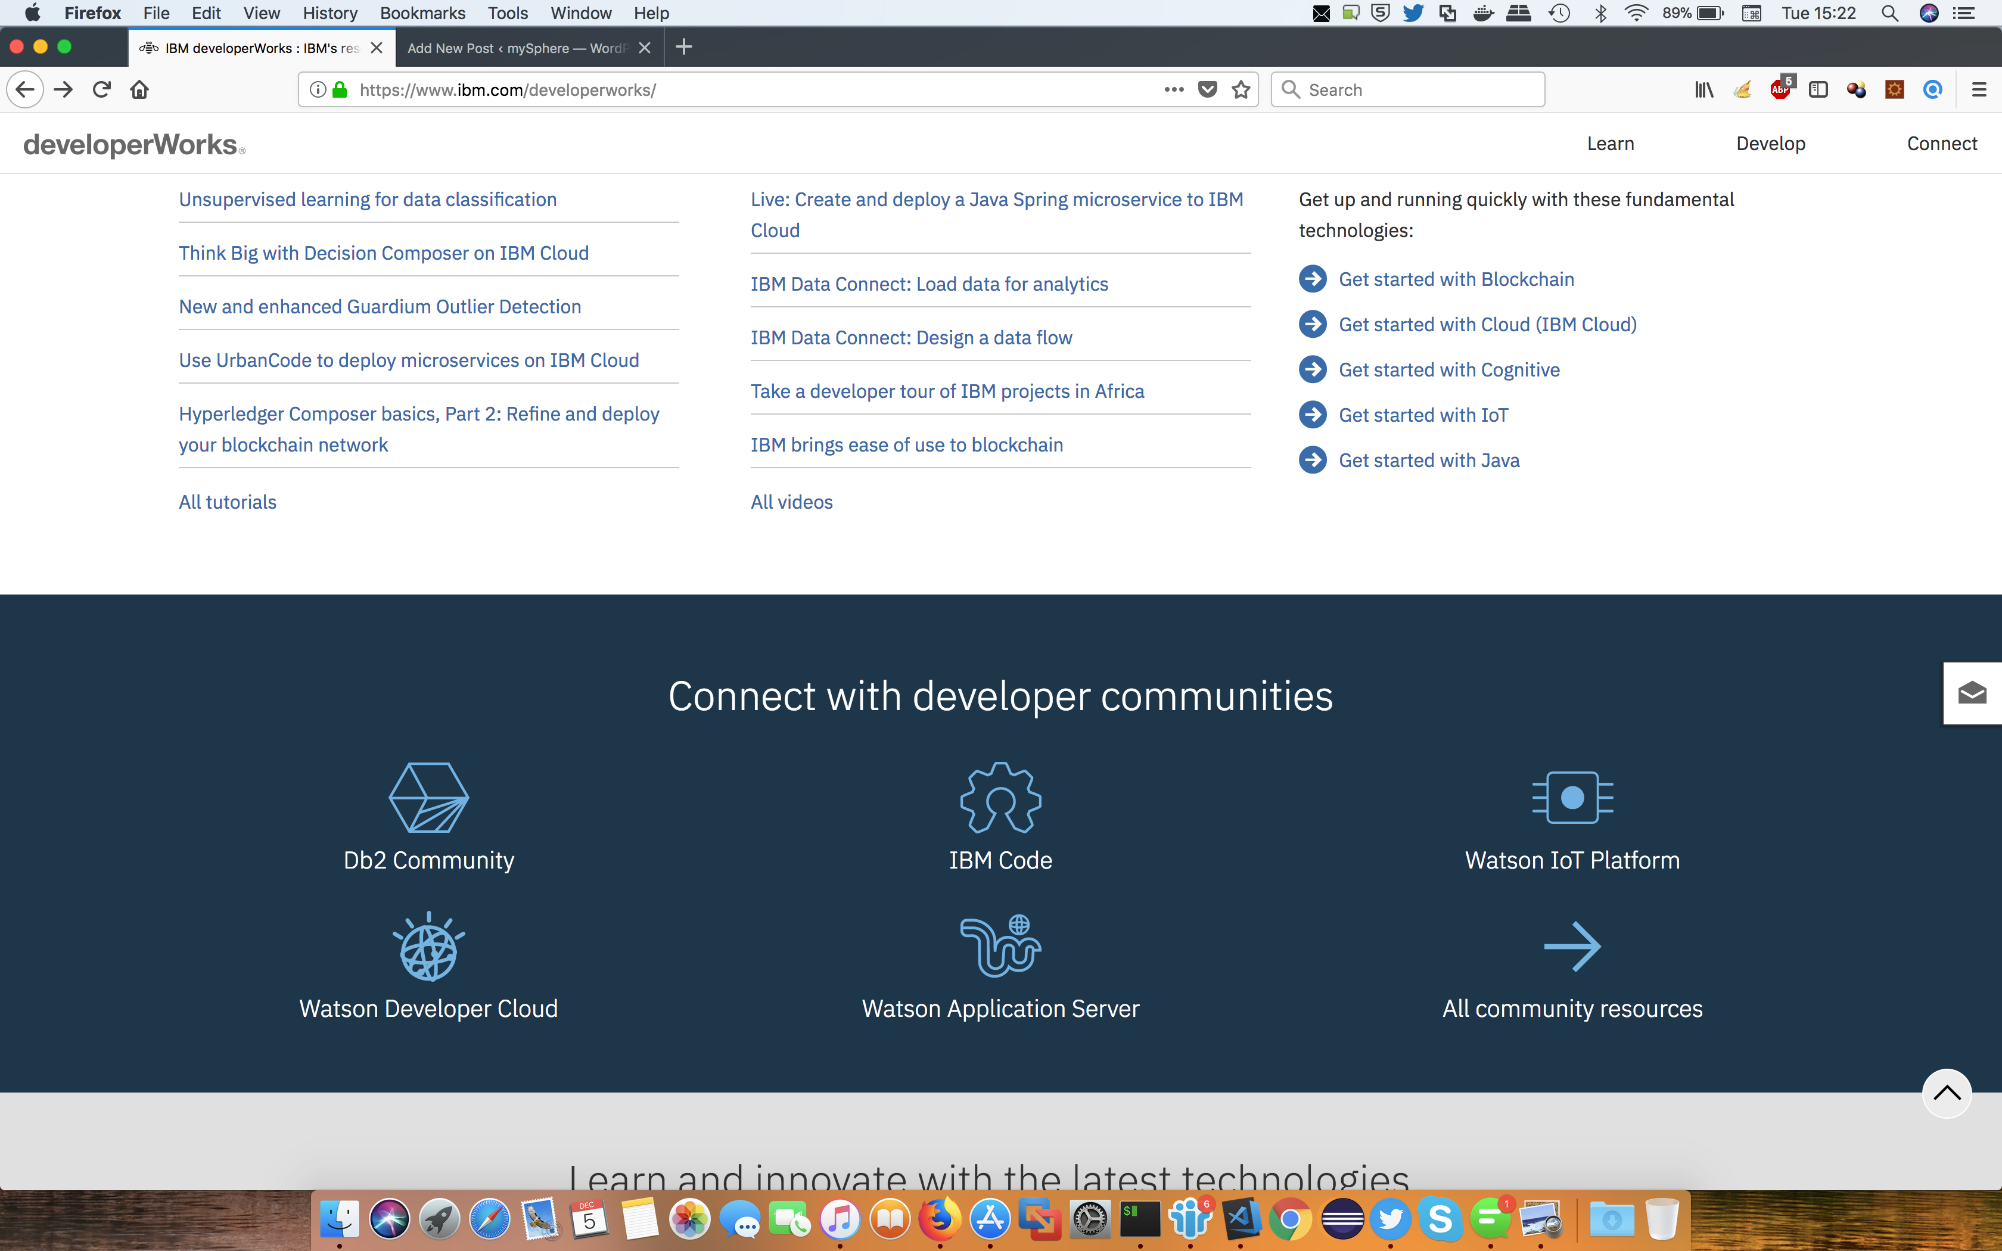Close the IBM developerWorks tab
2002x1251 pixels.
tap(377, 48)
